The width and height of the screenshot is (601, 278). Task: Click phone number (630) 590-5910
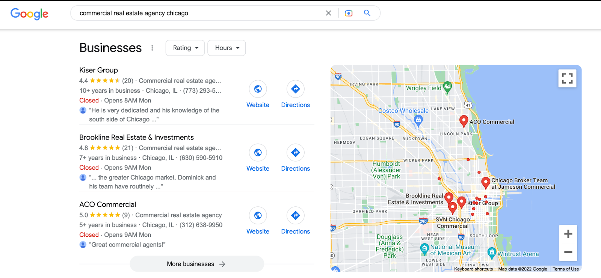(x=201, y=158)
